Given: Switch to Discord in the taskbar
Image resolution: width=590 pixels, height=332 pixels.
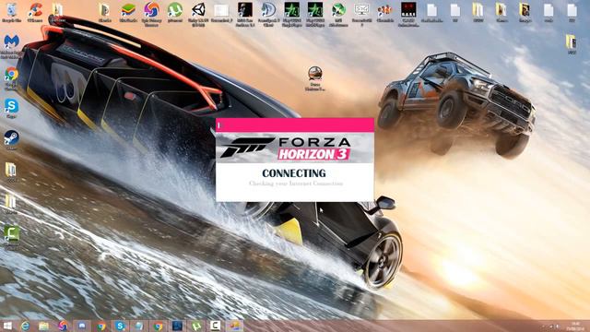Looking at the screenshot, I should coord(82,326).
